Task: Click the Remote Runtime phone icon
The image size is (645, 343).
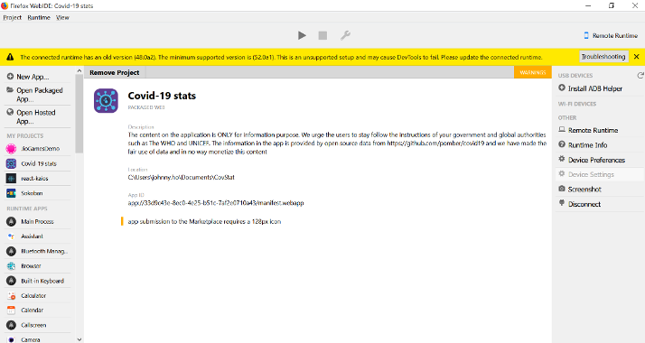Action: tap(586, 36)
